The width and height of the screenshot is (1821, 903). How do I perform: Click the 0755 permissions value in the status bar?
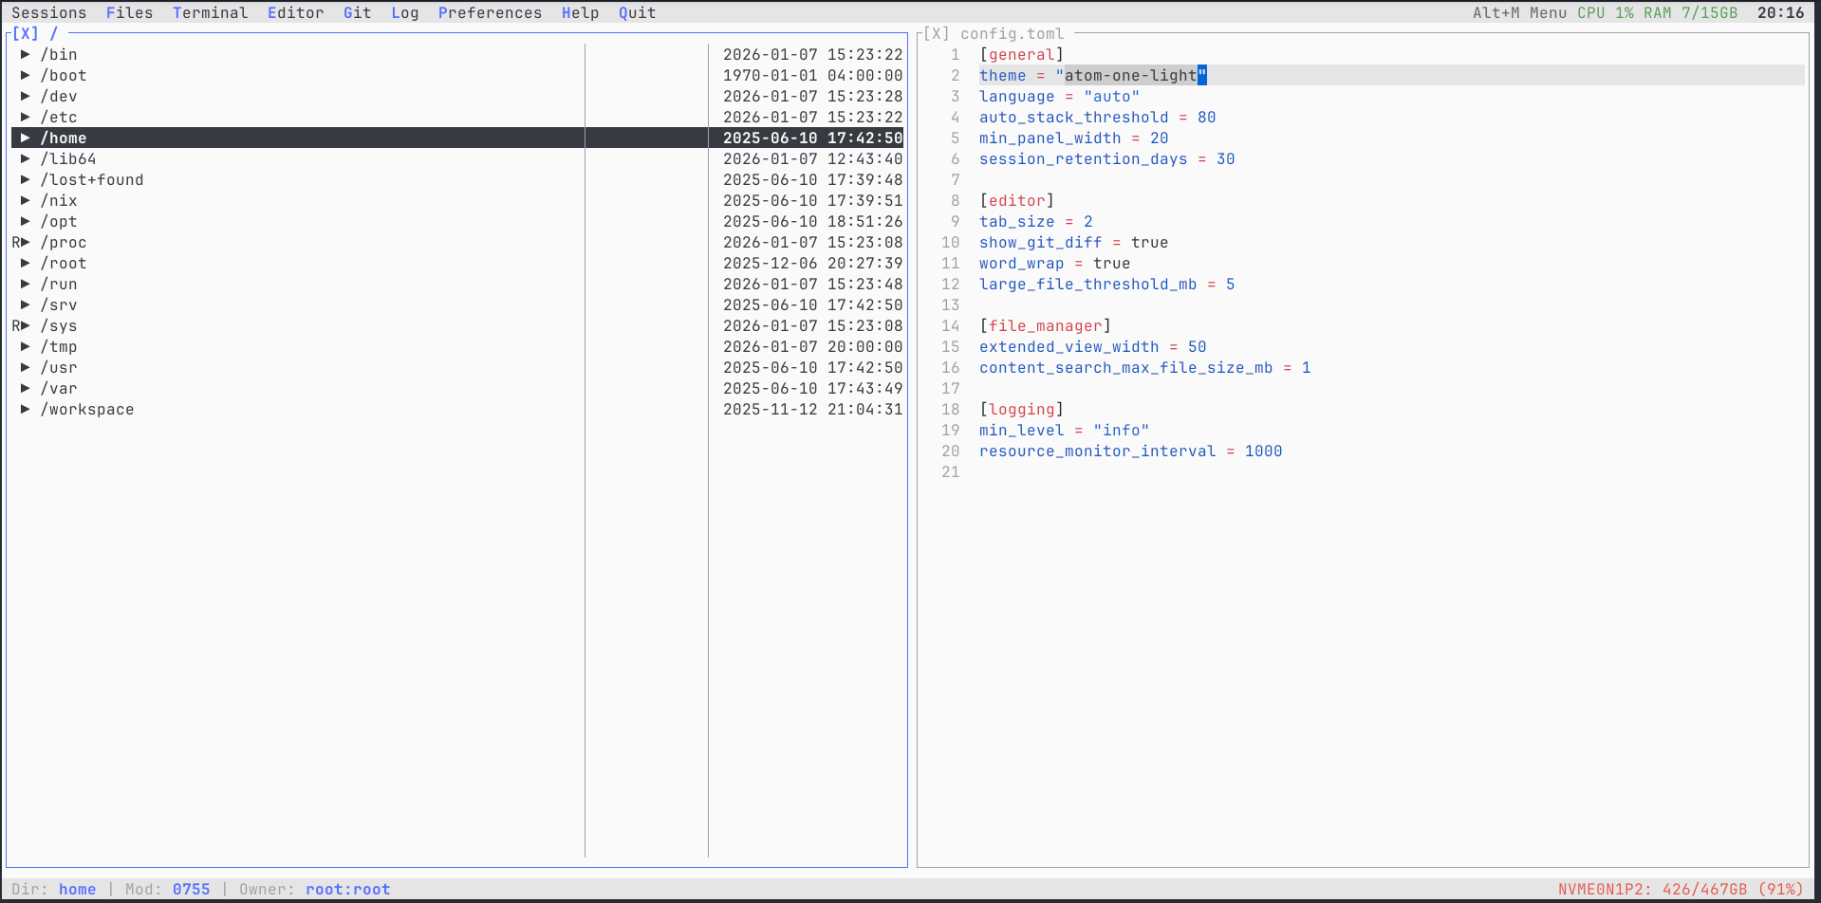192,889
